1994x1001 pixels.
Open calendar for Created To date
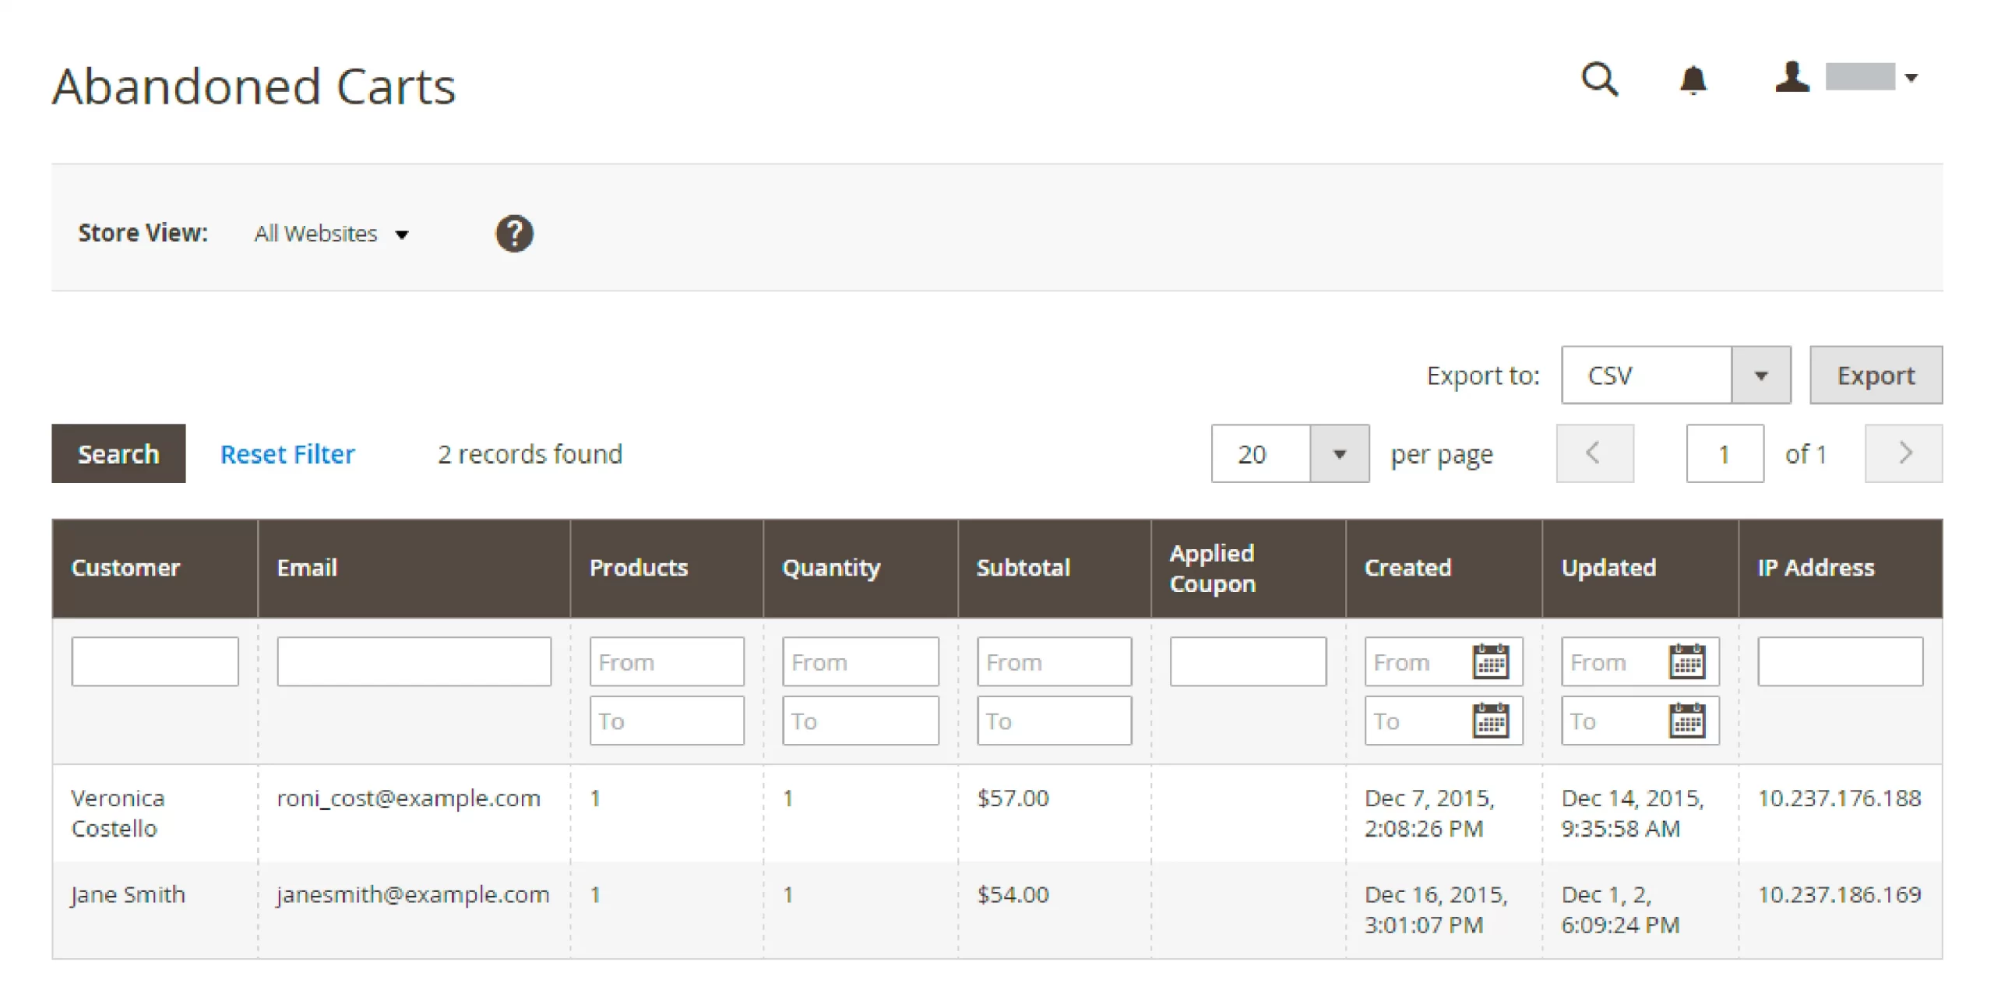[1491, 721]
